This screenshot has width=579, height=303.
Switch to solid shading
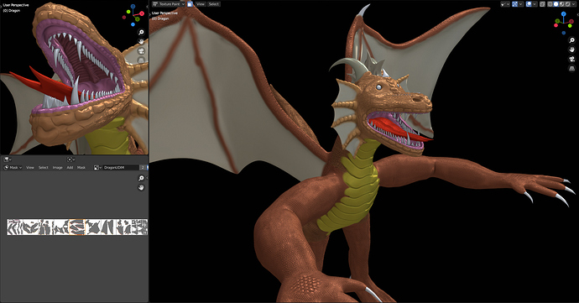point(556,4)
